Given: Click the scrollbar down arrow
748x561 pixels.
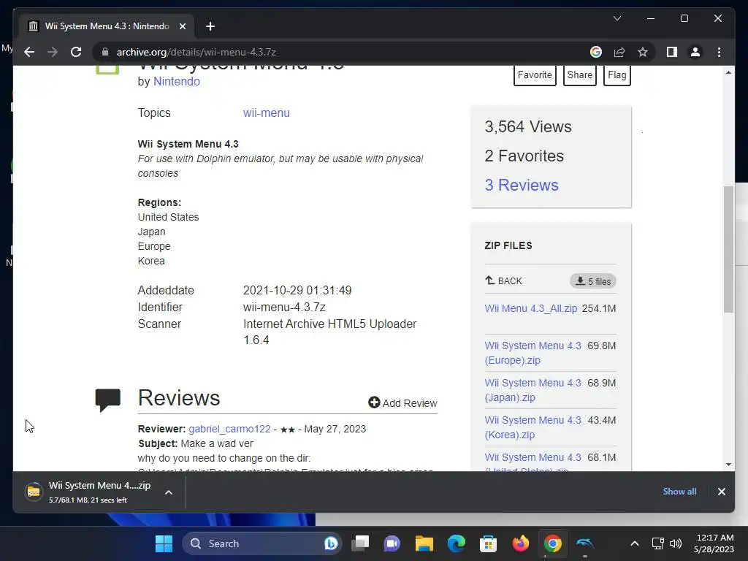Looking at the screenshot, I should click(x=728, y=464).
